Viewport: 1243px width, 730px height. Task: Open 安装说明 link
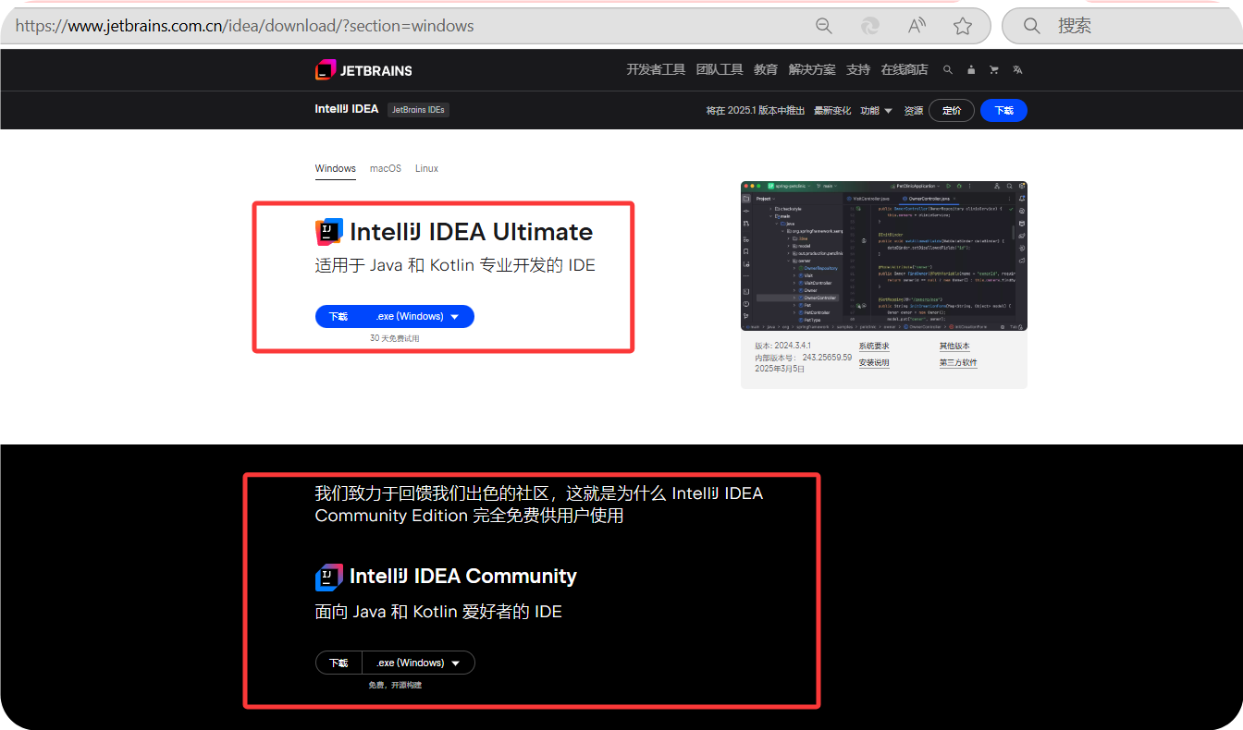(874, 363)
